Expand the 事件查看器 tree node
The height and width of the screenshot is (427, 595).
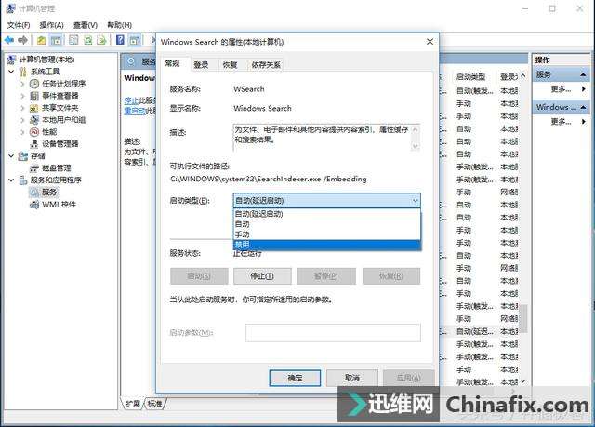22,96
